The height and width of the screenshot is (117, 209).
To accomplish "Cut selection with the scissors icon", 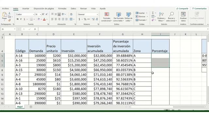I will pyautogui.click(x=9, y=13).
